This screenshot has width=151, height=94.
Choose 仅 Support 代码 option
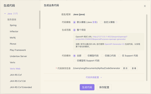click(x=120, y=56)
